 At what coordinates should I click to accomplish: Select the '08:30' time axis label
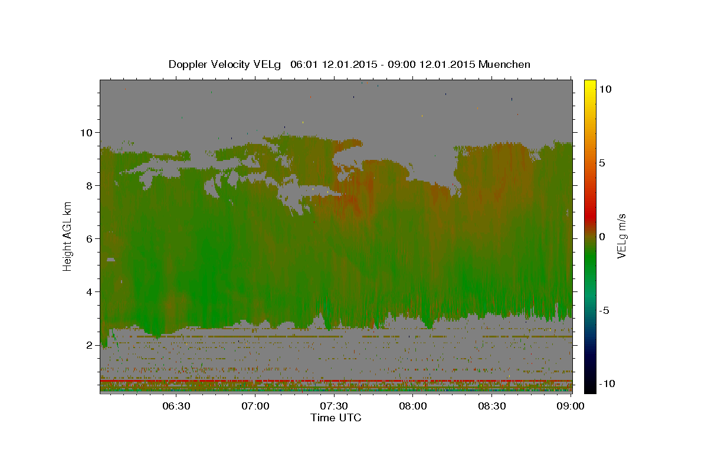click(x=493, y=406)
